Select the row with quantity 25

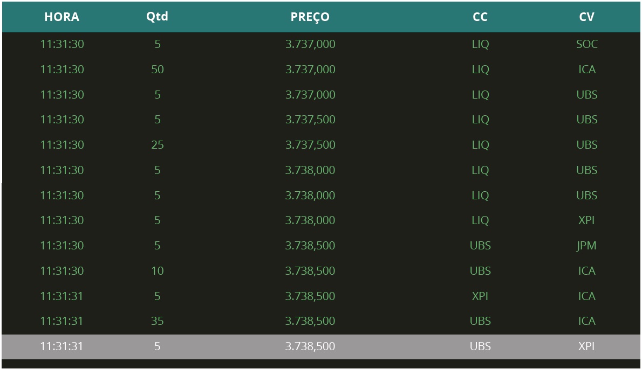321,145
